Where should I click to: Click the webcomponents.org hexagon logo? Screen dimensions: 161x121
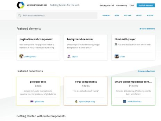pyautogui.click(x=21, y=5)
